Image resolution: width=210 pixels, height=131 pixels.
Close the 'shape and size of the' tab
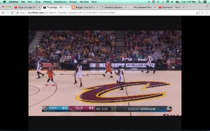pyautogui.click(x=39, y=8)
